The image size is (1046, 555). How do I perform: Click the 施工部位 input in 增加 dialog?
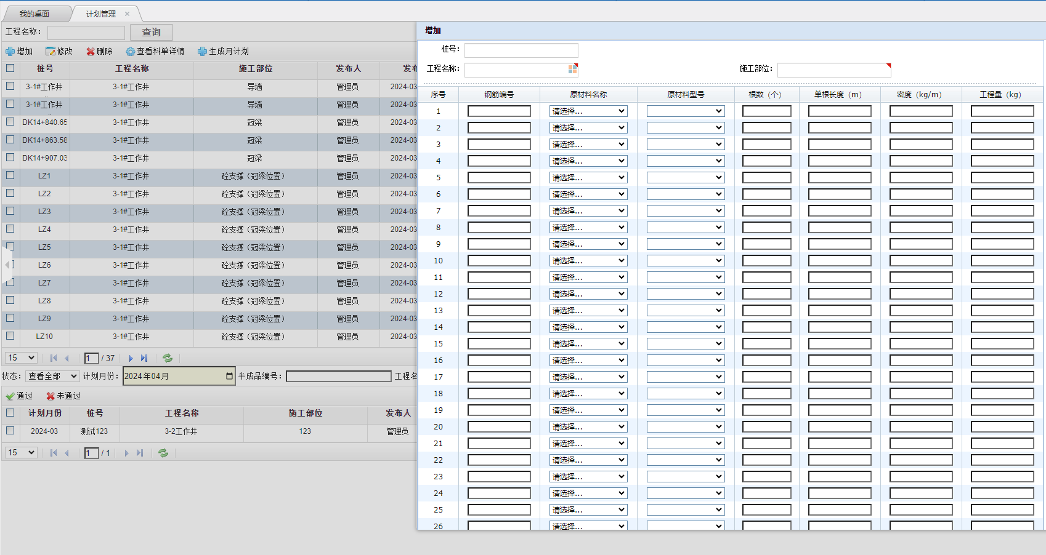click(x=834, y=70)
